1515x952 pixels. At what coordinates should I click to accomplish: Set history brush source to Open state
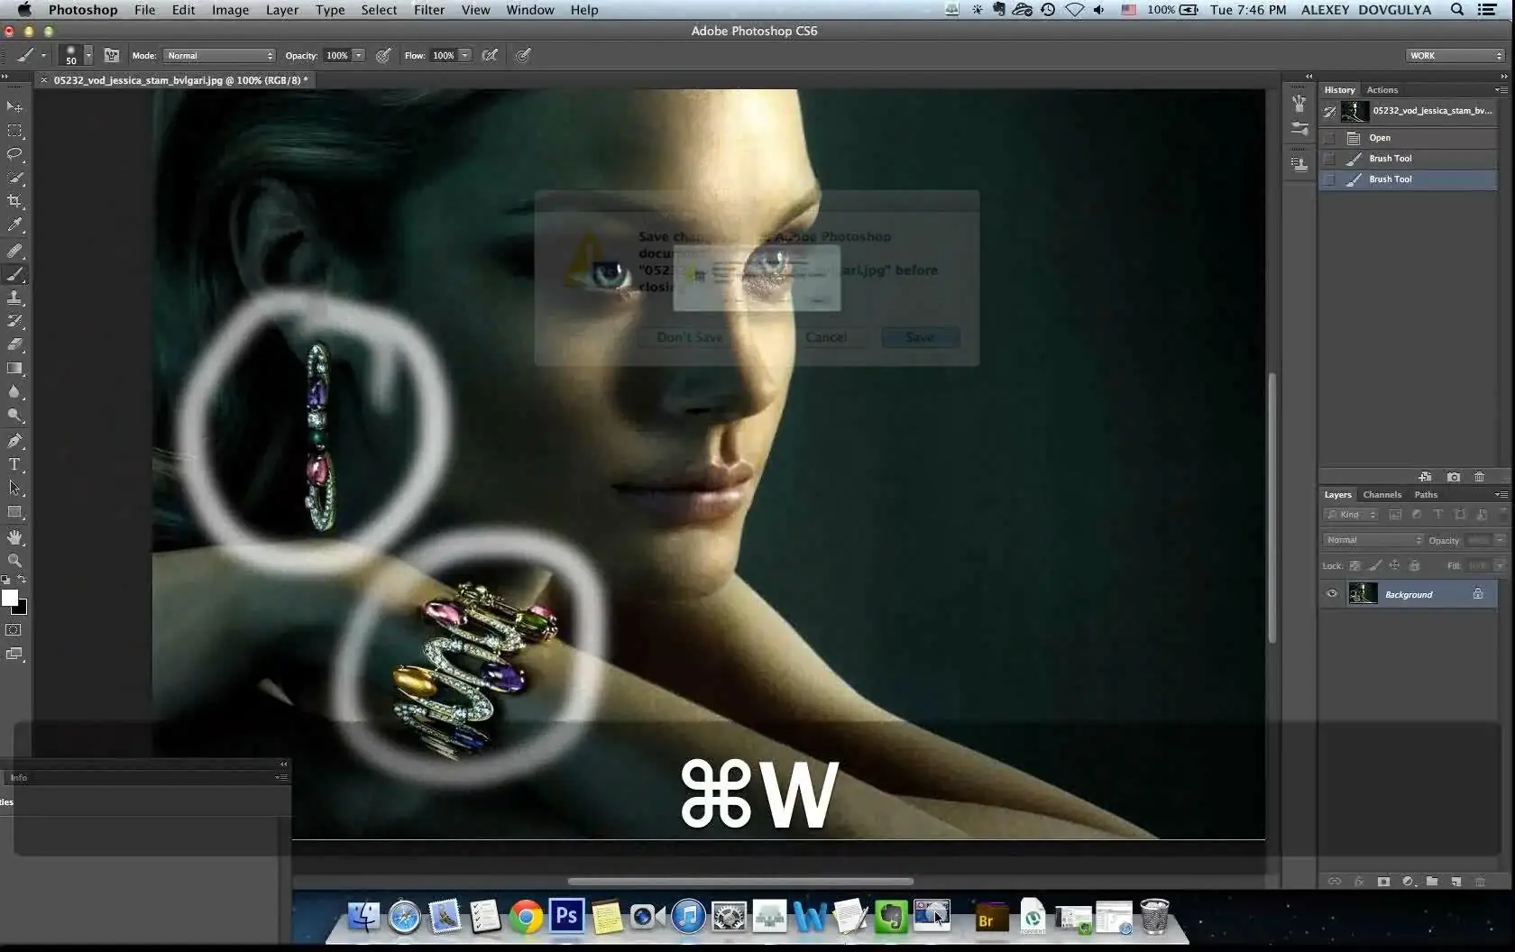click(x=1329, y=138)
